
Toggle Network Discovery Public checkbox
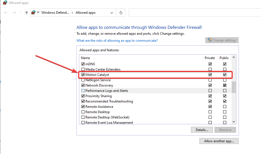225,85
